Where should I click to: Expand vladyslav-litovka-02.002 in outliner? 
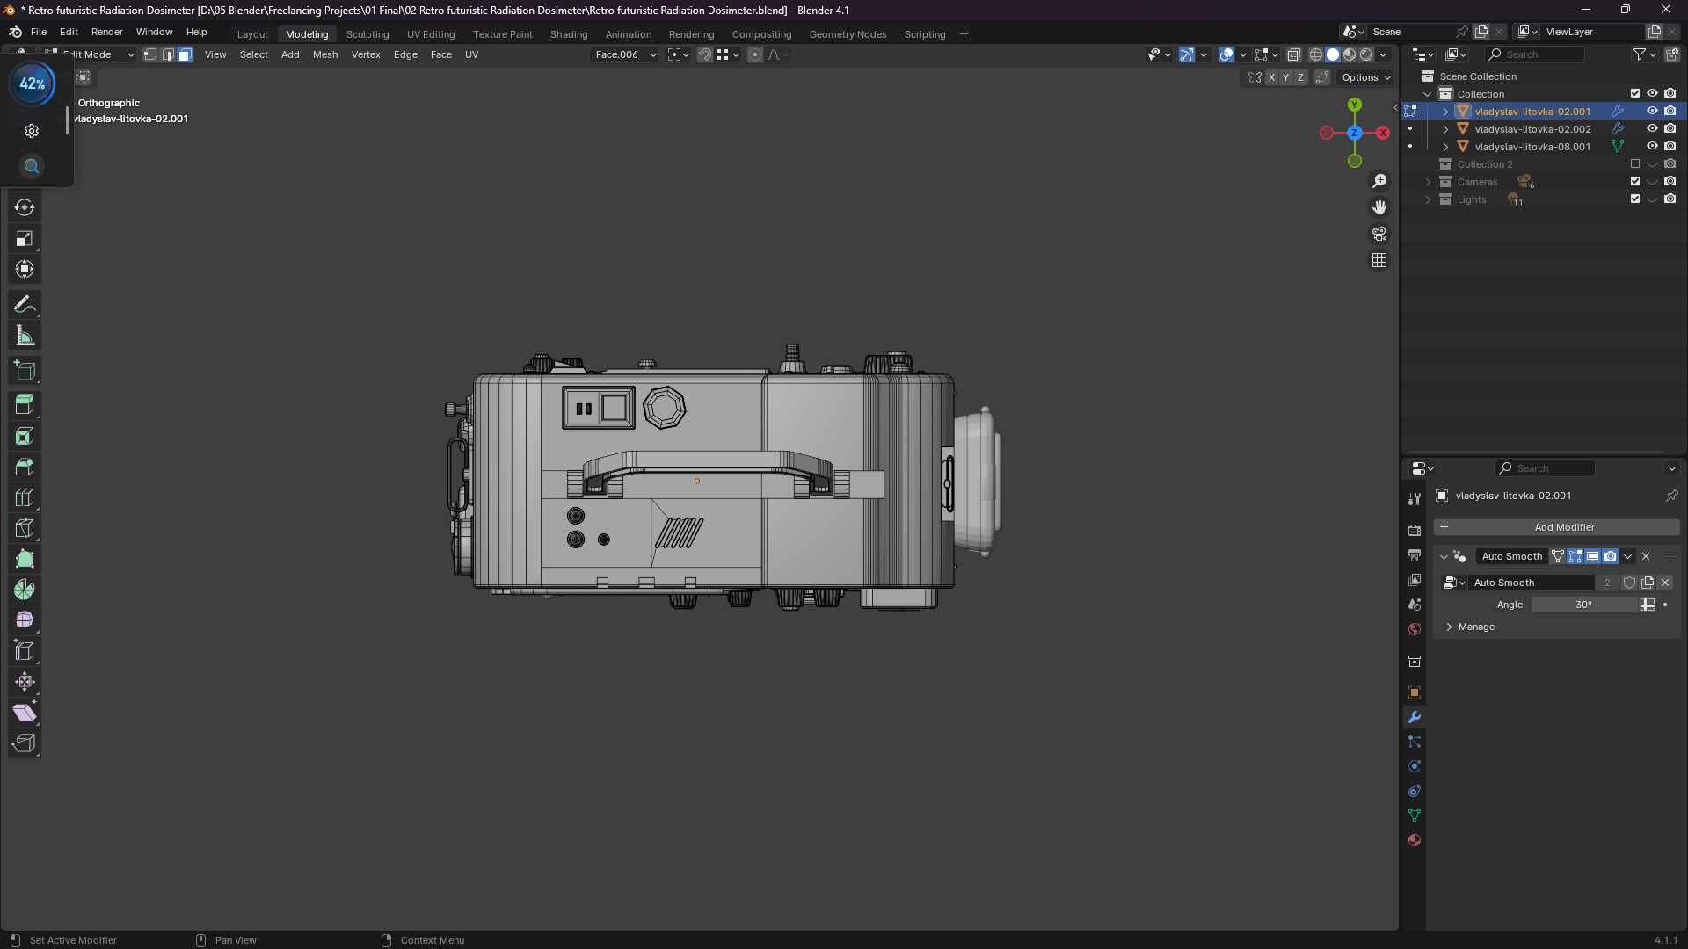pos(1445,129)
